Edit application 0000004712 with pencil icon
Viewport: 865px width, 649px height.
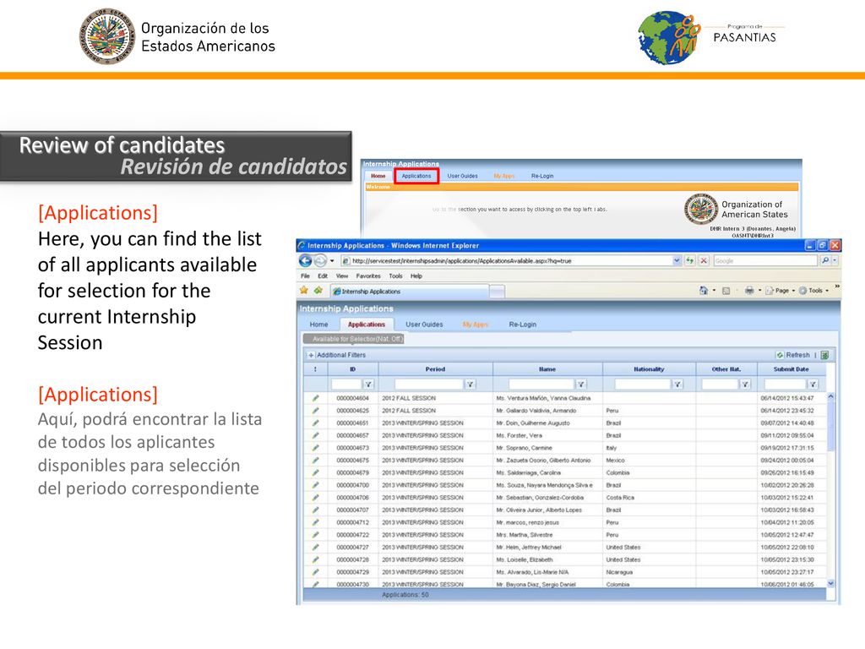click(x=316, y=522)
